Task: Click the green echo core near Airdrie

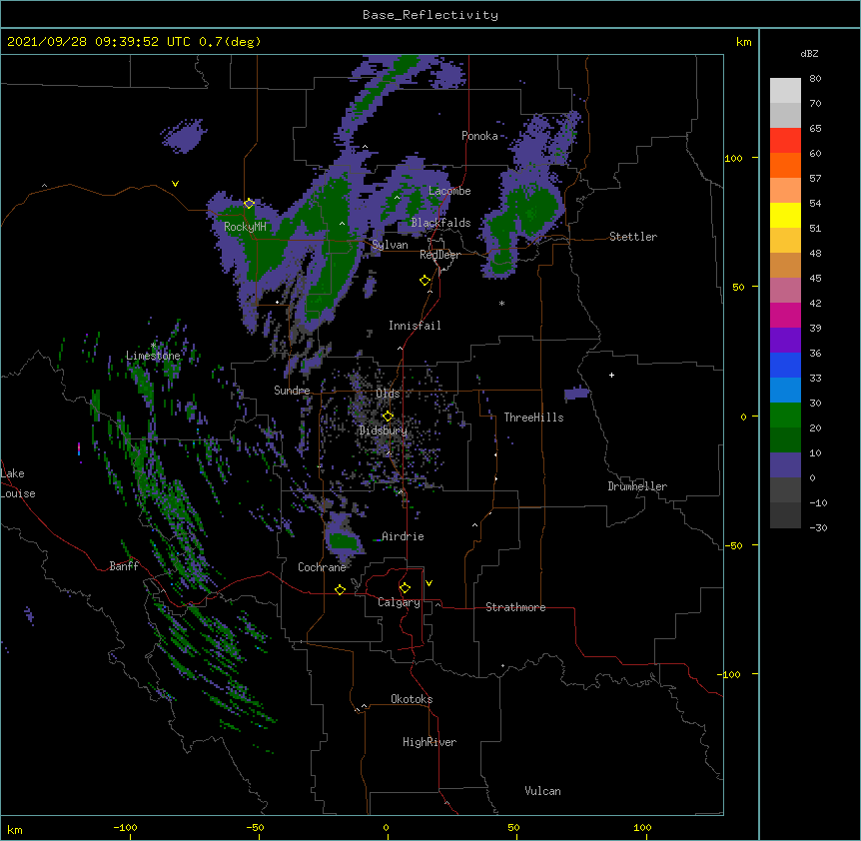Action: coord(345,542)
